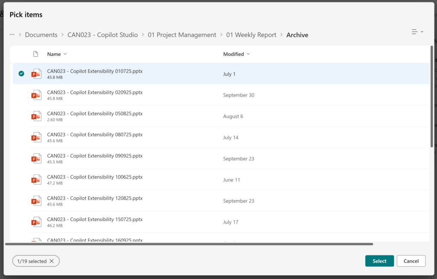Image resolution: width=437 pixels, height=279 pixels.
Task: Expand the view options chevron at top right
Action: 421,32
